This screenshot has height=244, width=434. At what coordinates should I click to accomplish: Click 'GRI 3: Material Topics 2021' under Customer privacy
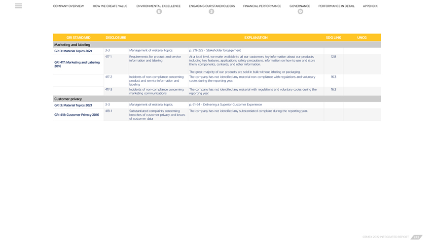(73, 105)
